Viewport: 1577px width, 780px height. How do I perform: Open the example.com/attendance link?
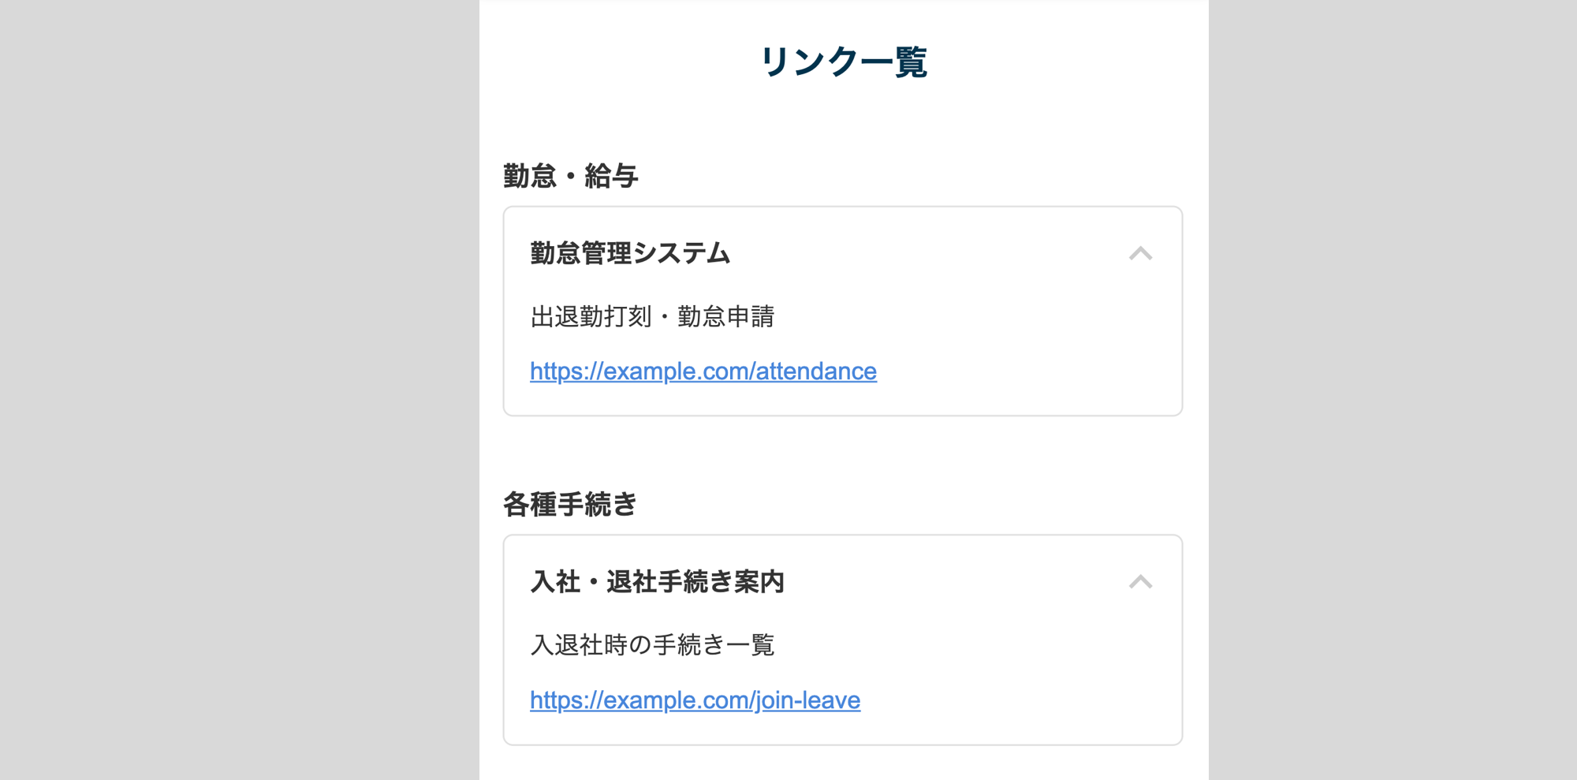point(703,371)
